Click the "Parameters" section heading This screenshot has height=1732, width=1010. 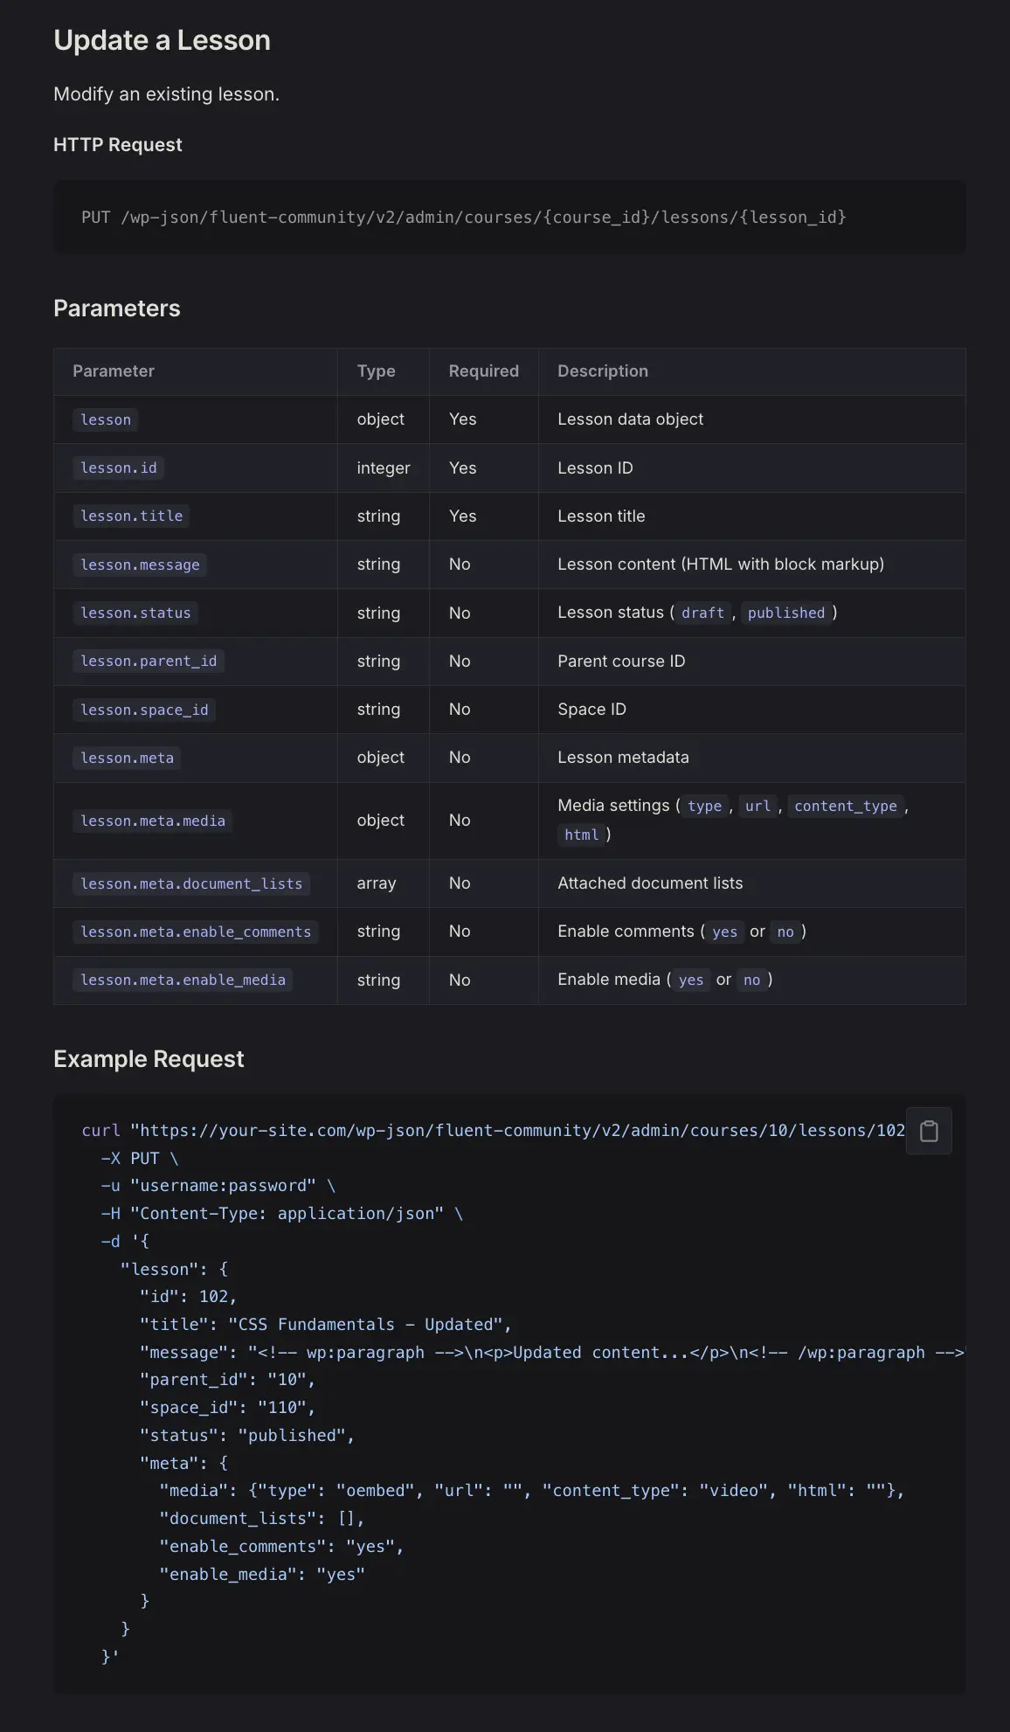pos(117,308)
